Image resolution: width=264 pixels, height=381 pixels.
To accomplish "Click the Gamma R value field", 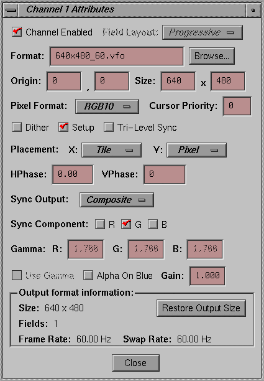I will 86,249.
